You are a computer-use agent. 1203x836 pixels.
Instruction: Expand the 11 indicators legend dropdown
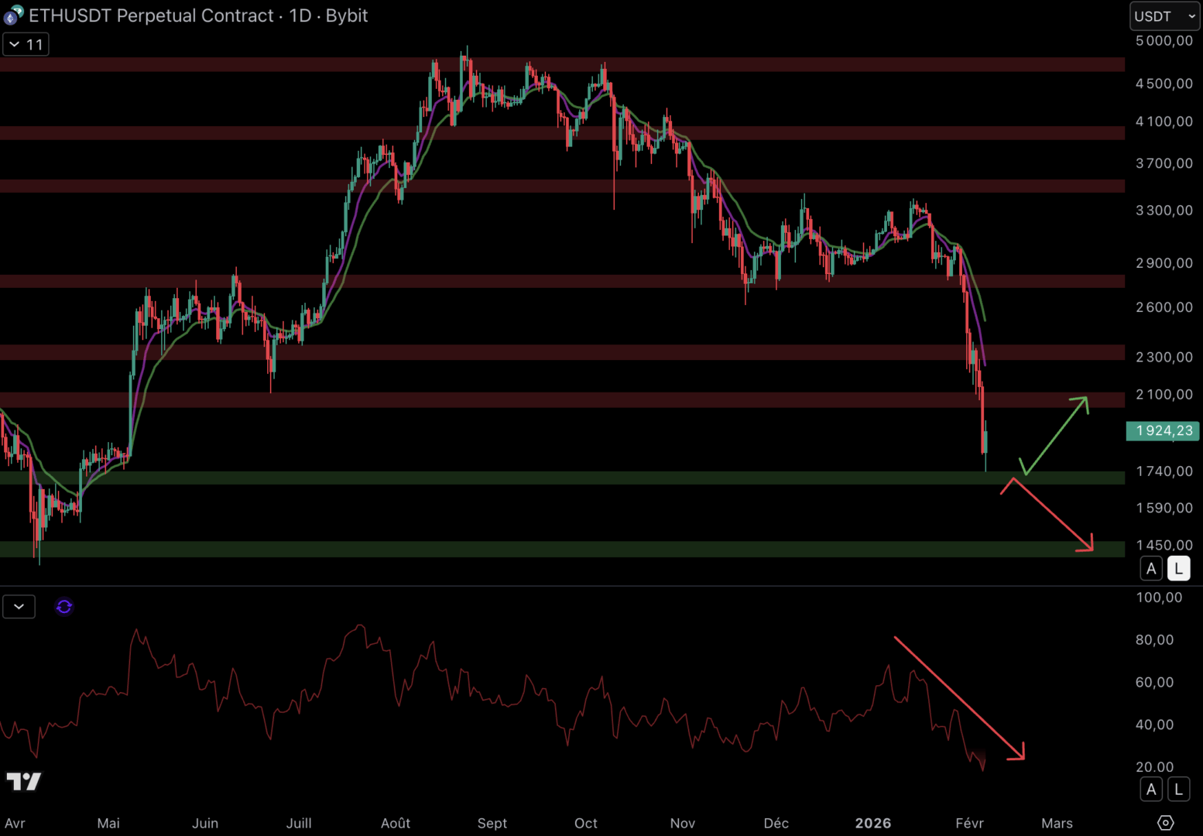(26, 45)
